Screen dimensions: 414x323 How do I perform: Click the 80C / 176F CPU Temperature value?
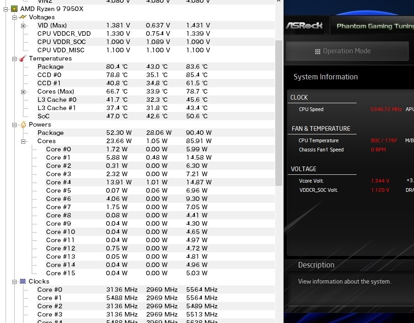tap(384, 140)
